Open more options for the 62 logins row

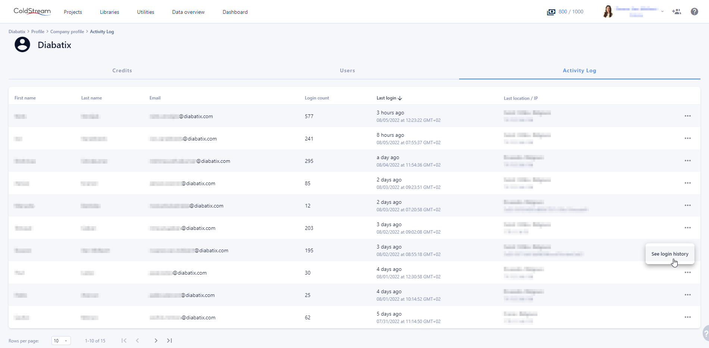coord(688,317)
